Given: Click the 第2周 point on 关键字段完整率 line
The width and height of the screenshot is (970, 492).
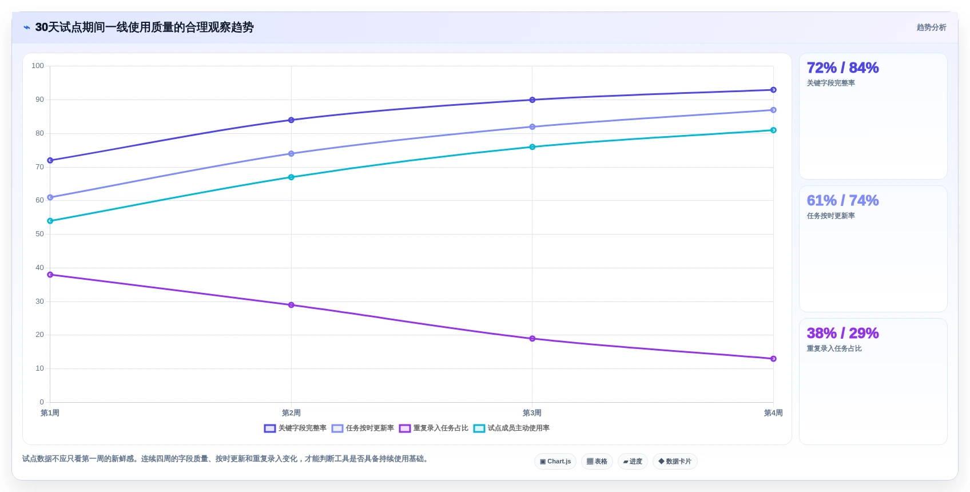Looking at the screenshot, I should (291, 120).
